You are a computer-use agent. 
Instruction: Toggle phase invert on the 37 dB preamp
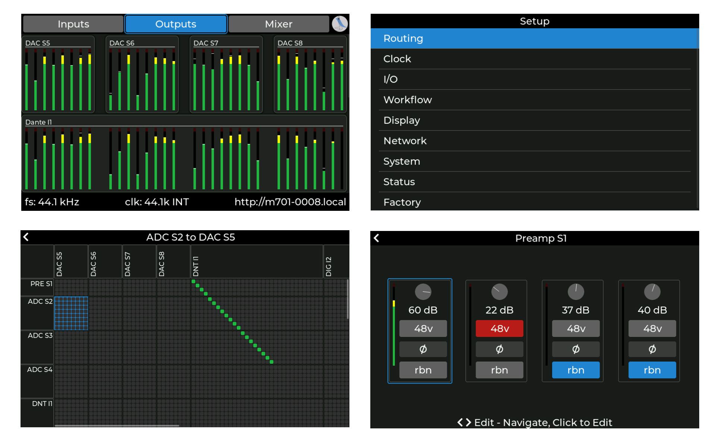click(x=576, y=349)
